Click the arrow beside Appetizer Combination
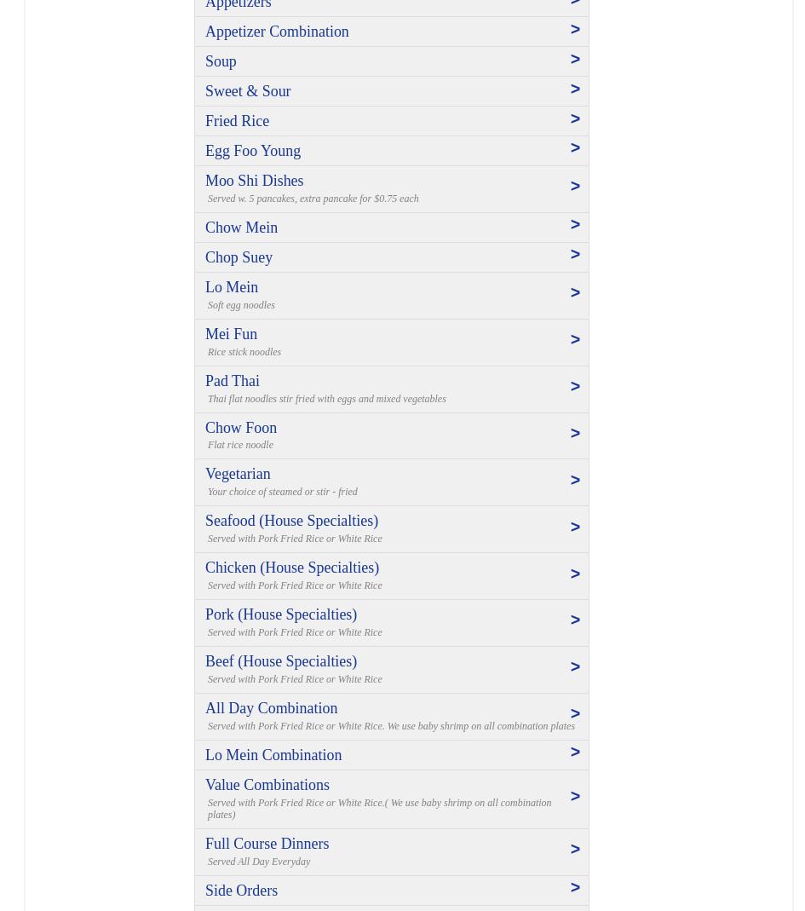 tap(575, 30)
